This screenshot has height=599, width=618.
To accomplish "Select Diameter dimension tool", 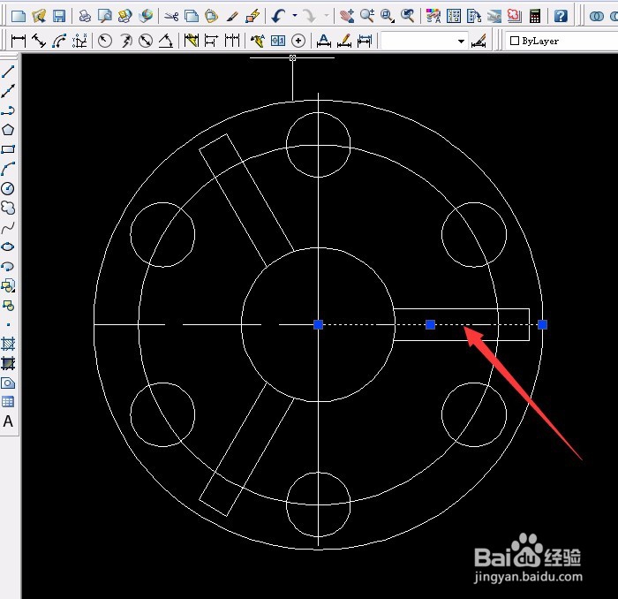I will tap(146, 41).
